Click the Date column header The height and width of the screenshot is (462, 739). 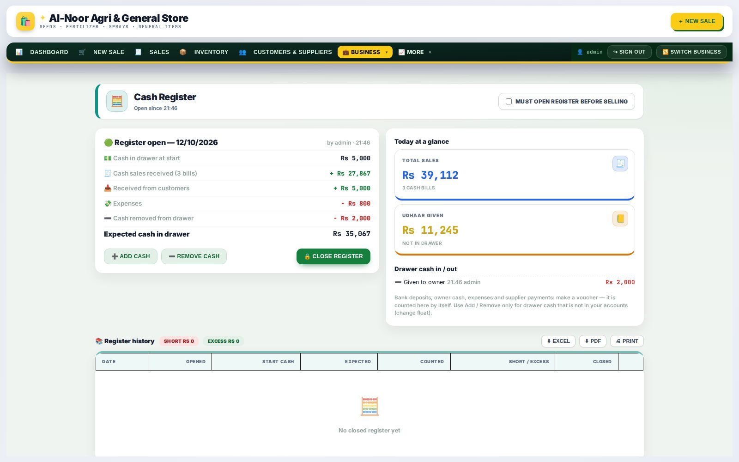122,362
